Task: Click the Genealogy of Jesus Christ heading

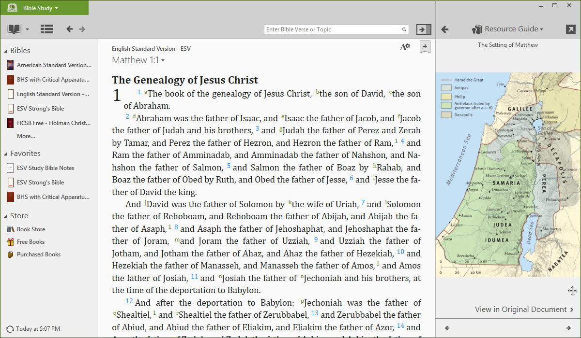Action: pyautogui.click(x=185, y=80)
